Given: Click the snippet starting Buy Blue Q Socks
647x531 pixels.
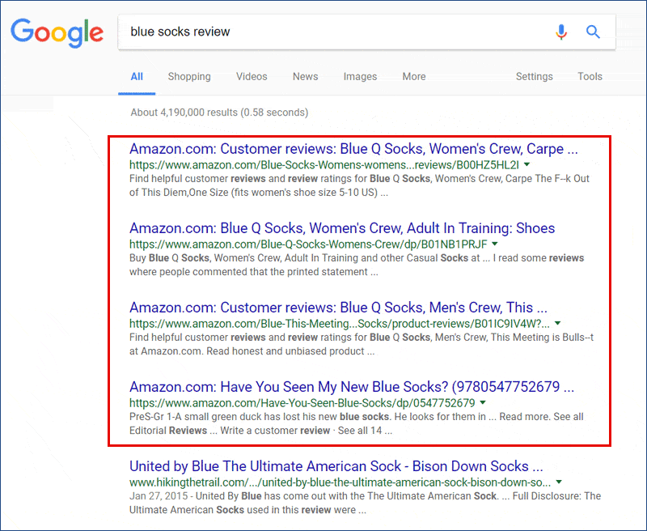Looking at the screenshot, I should pos(357,265).
